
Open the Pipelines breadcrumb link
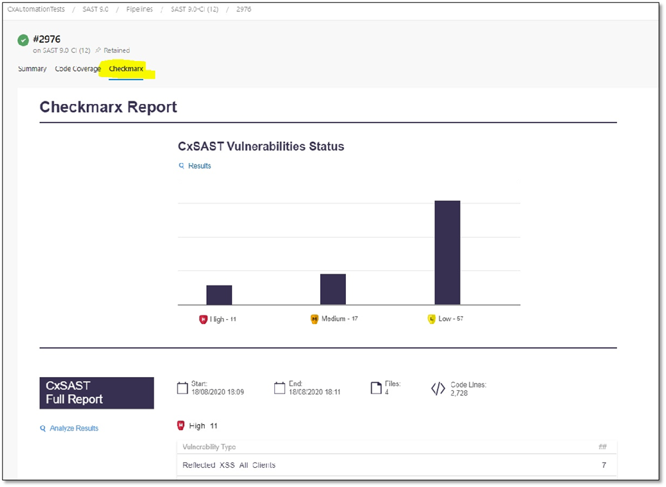[139, 9]
